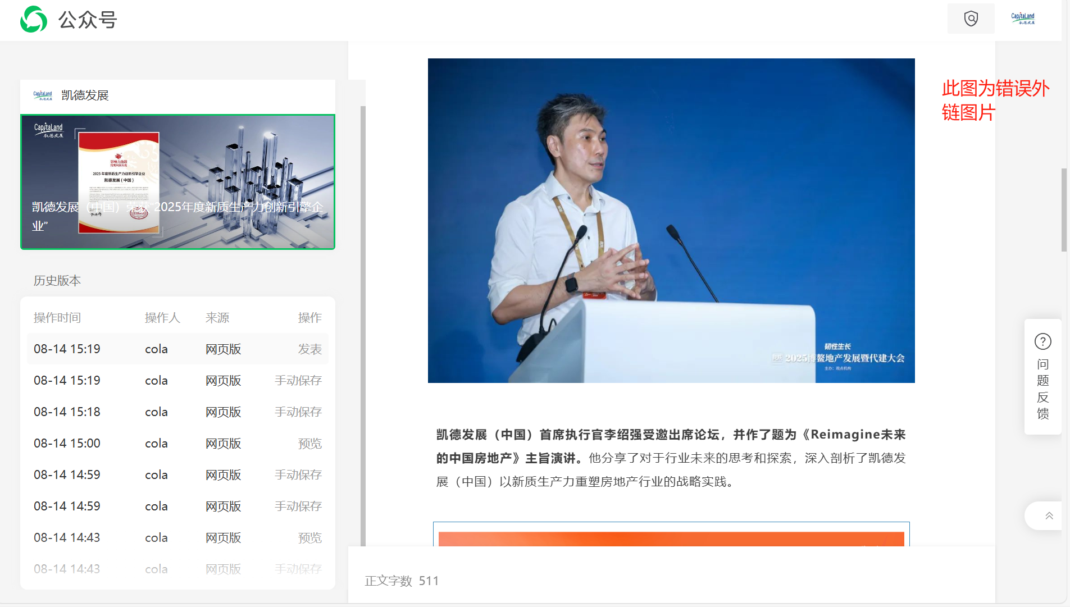
Task: Click the 操作 column header
Action: coord(310,318)
